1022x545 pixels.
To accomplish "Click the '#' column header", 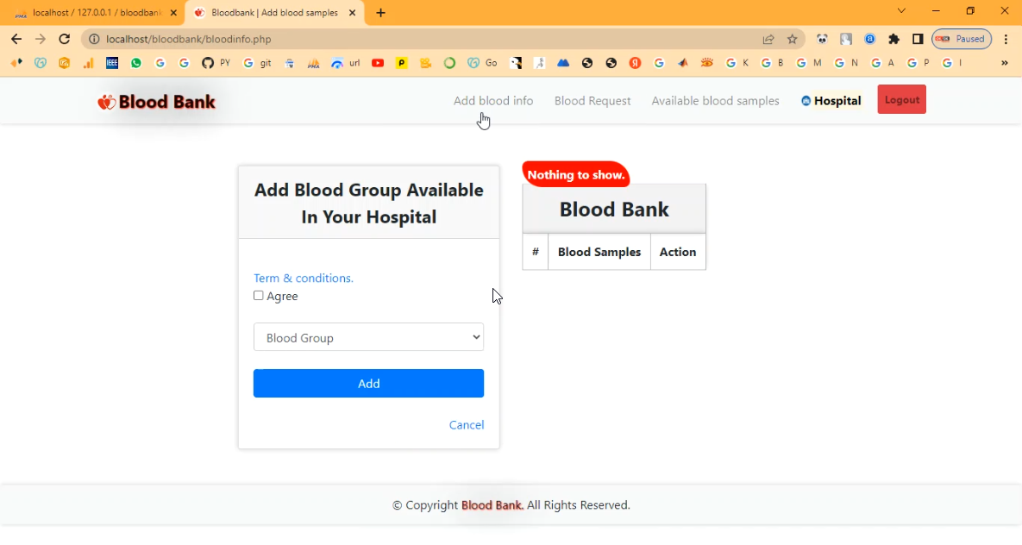I will coord(536,253).
